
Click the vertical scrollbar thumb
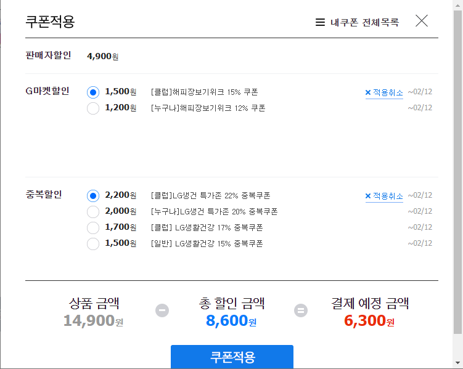[457, 172]
